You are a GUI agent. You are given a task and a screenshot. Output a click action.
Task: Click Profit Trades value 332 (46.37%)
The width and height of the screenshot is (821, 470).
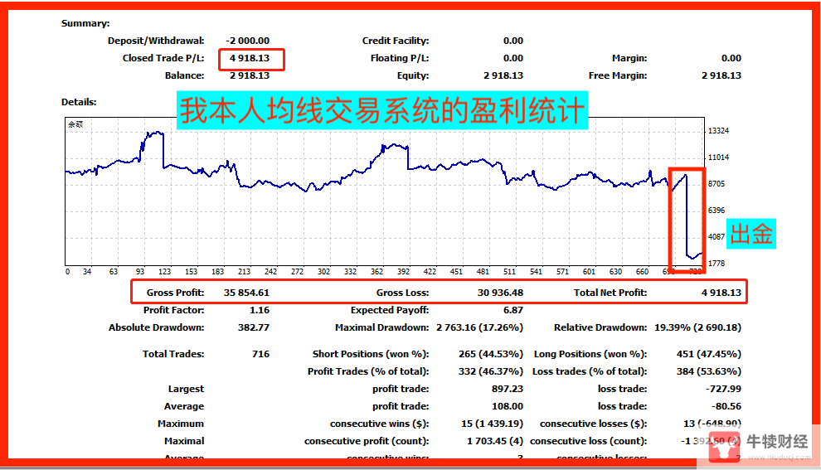point(491,371)
